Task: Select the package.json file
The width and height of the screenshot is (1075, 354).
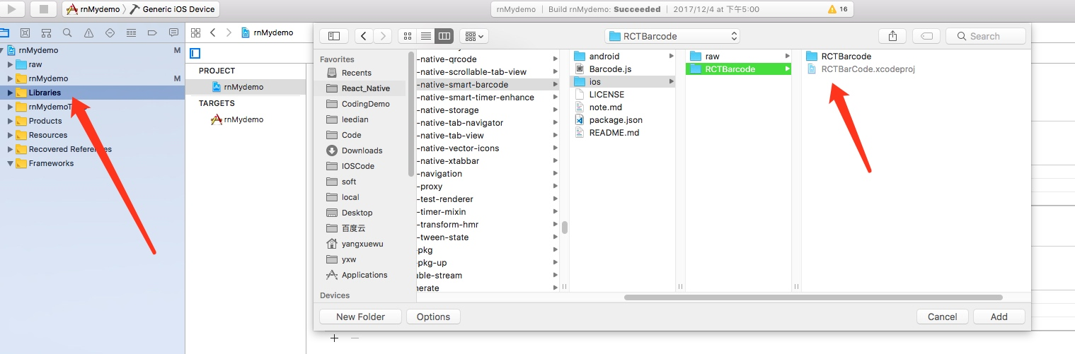Action: [621, 120]
